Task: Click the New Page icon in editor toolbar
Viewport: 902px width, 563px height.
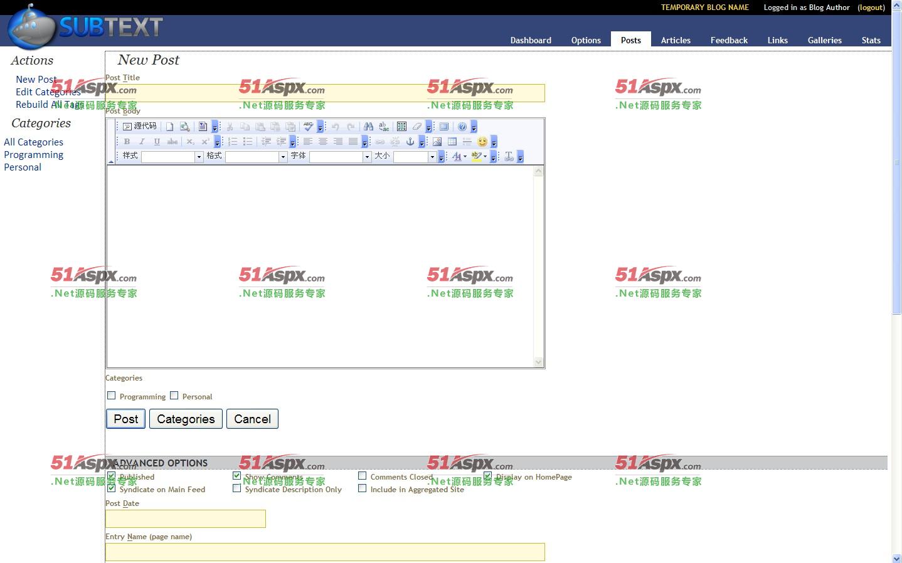Action: pyautogui.click(x=169, y=127)
